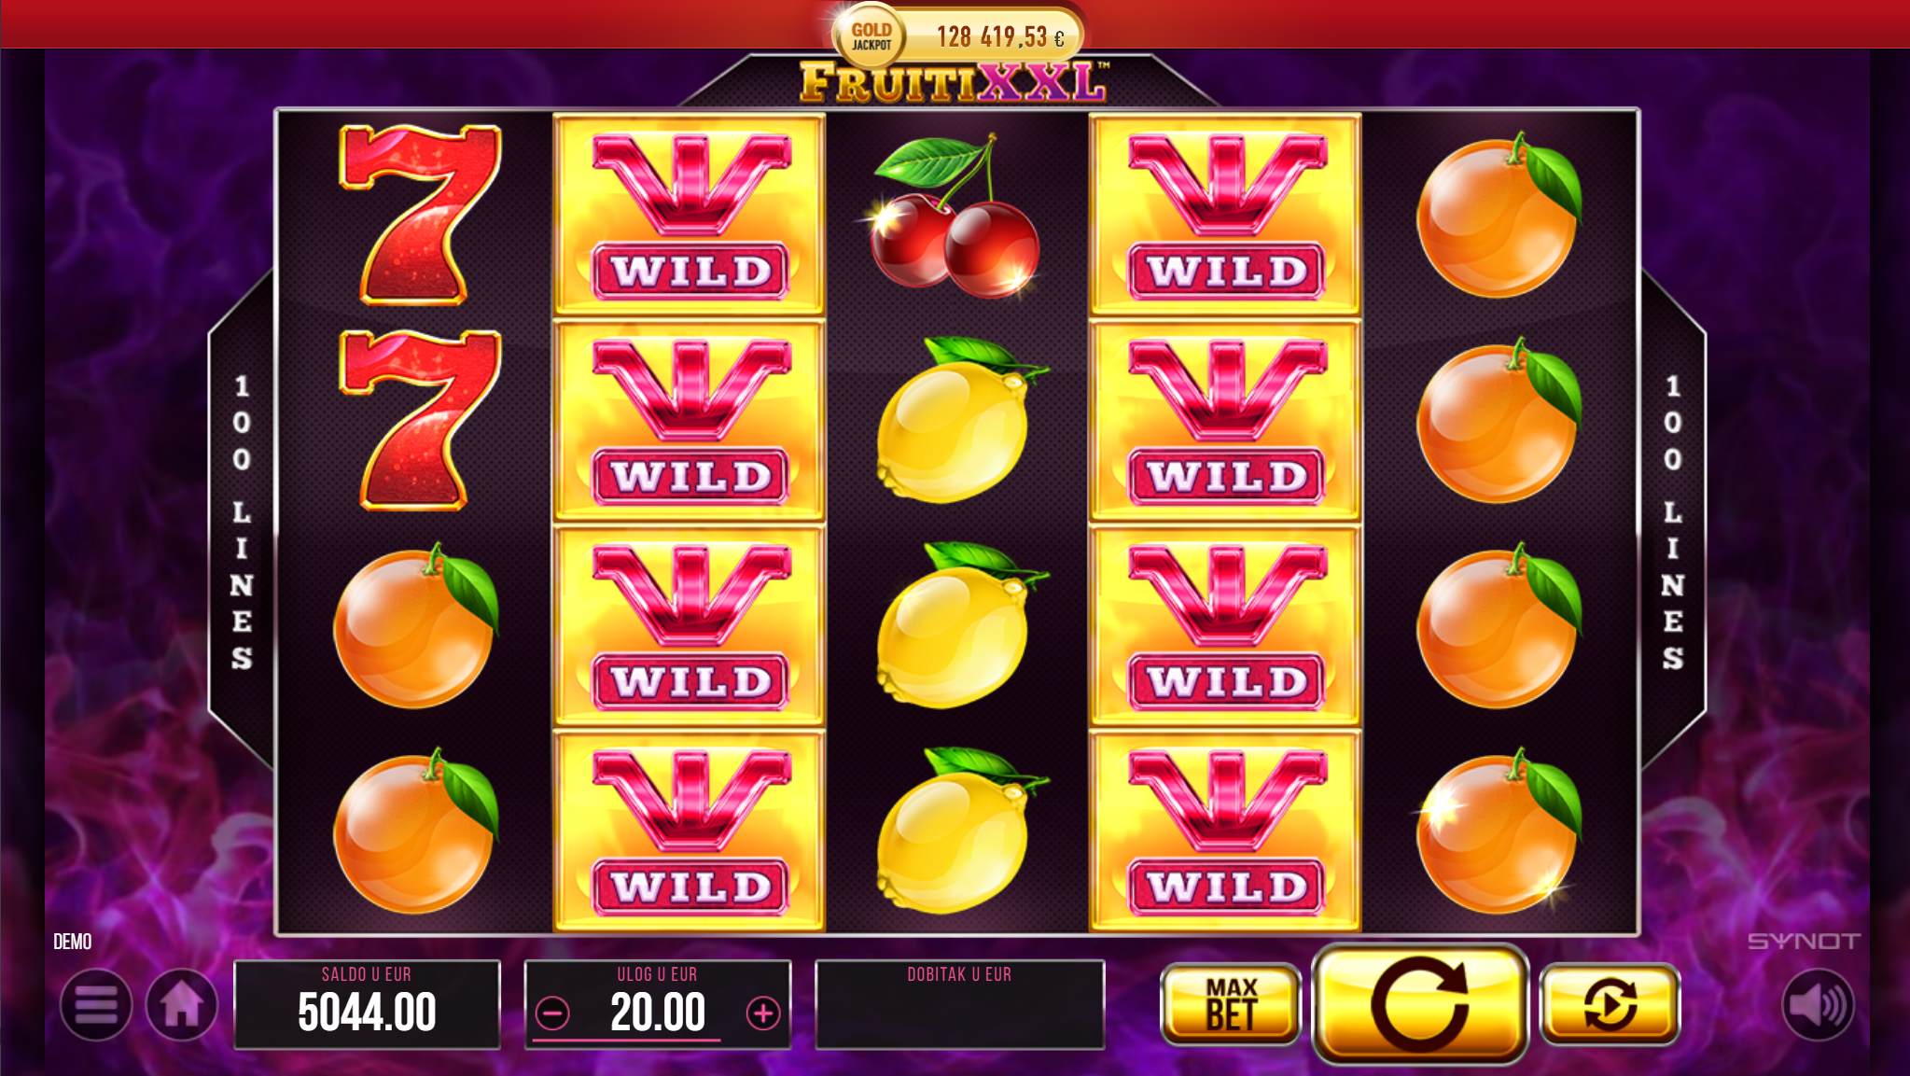Click the MAX BET button
Screen dimensions: 1910x1076
click(x=1231, y=1004)
